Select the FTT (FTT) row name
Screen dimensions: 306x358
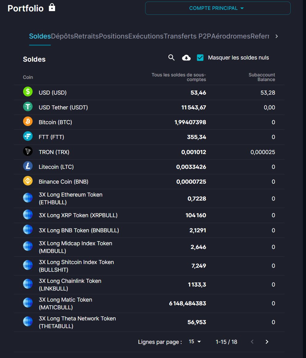pyautogui.click(x=51, y=137)
